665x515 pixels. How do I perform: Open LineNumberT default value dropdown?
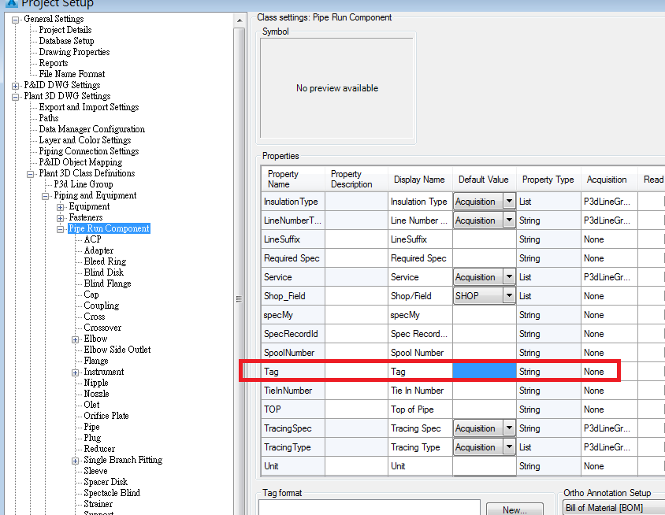coord(509,220)
